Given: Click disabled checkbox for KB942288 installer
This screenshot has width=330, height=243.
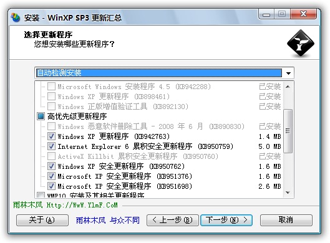Looking at the screenshot, I should [x=51, y=87].
